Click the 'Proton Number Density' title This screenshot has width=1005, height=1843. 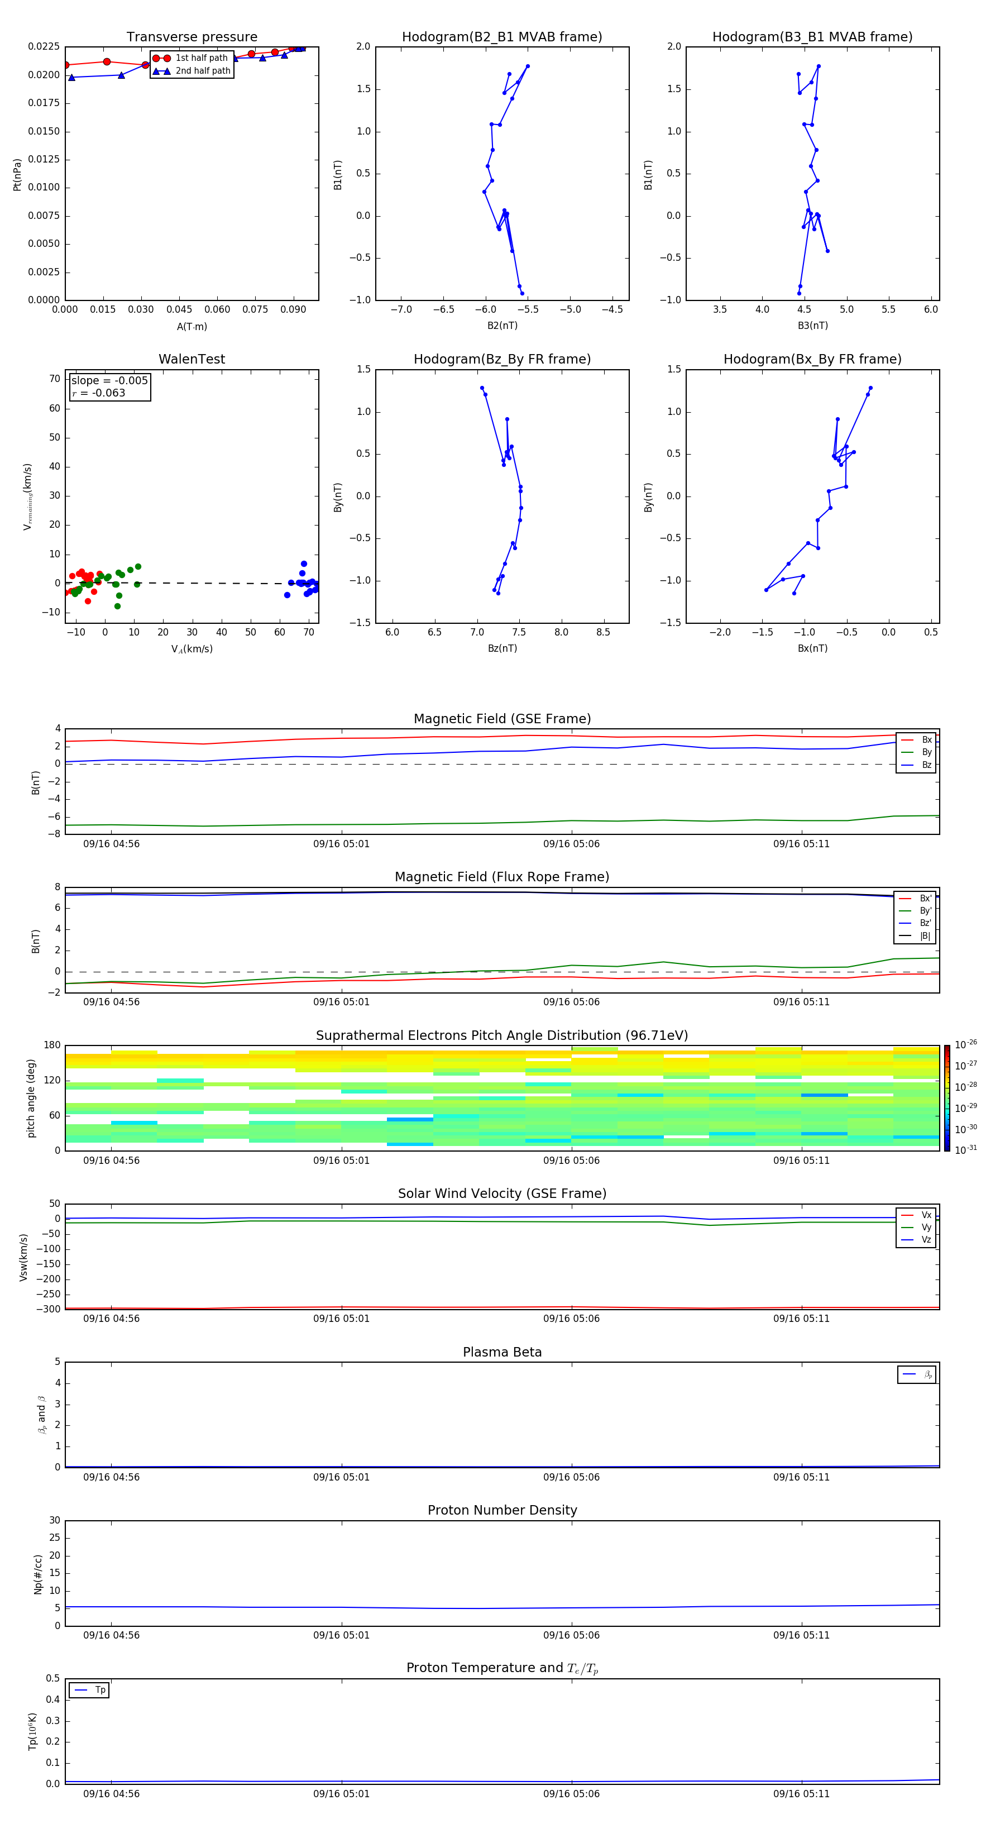502,1511
